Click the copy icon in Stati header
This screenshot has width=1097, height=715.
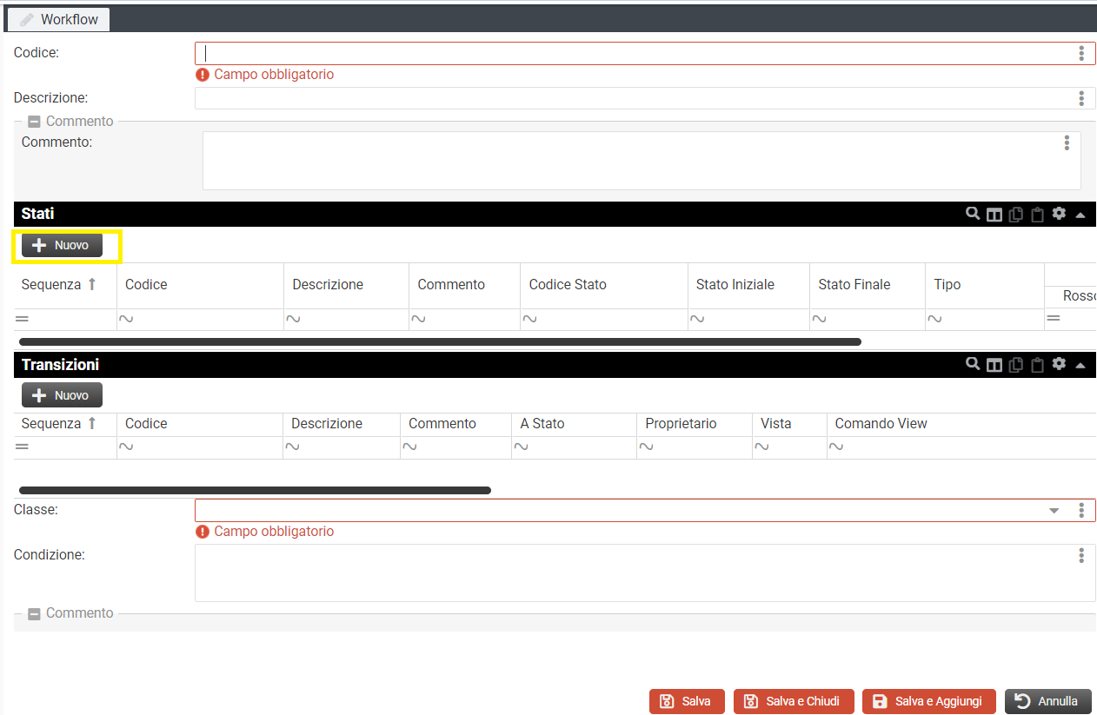tap(1016, 215)
